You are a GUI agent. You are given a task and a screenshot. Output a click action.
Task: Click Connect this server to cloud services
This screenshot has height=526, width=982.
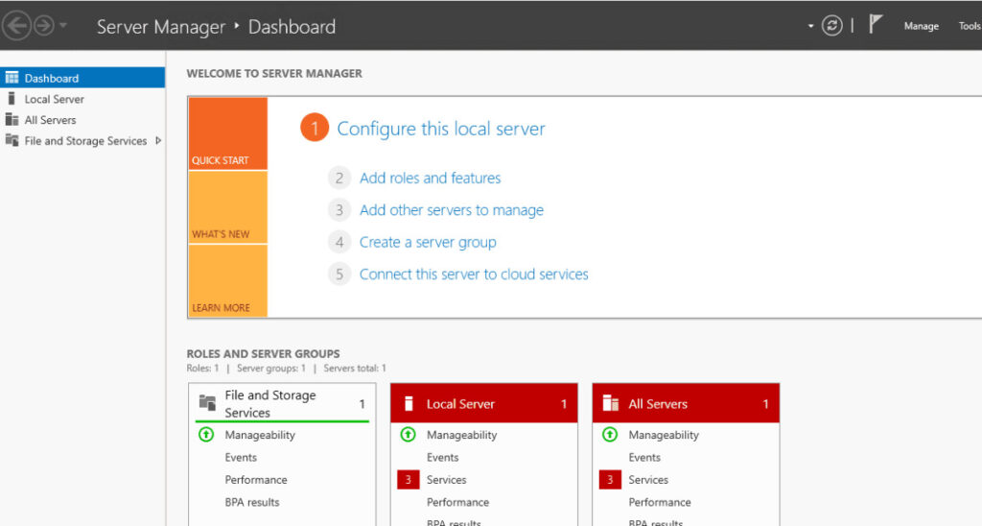[x=474, y=274]
